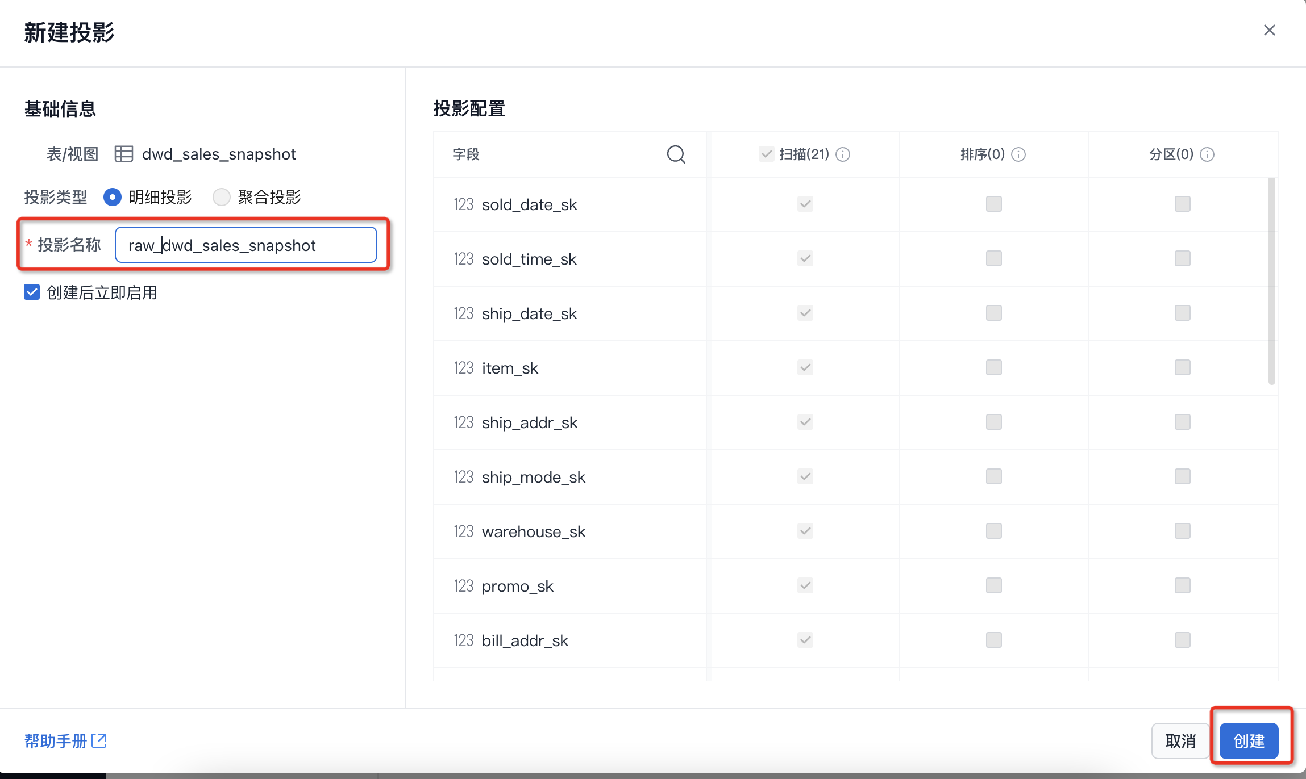Click the 投影名称 input field

coord(246,245)
